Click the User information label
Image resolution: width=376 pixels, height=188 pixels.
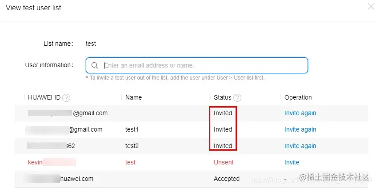[x=49, y=65]
